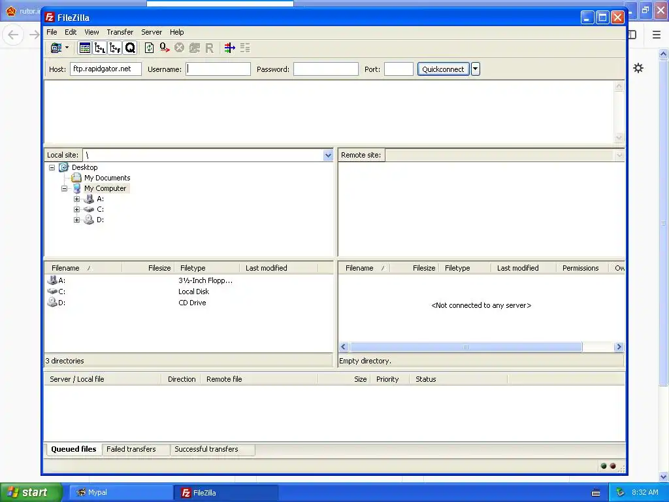Select A: row in local file list
The height and width of the screenshot is (502, 669).
tap(189, 280)
